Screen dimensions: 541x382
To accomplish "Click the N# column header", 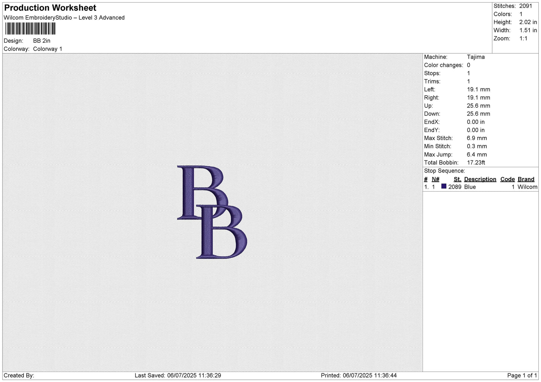I will tap(435, 179).
